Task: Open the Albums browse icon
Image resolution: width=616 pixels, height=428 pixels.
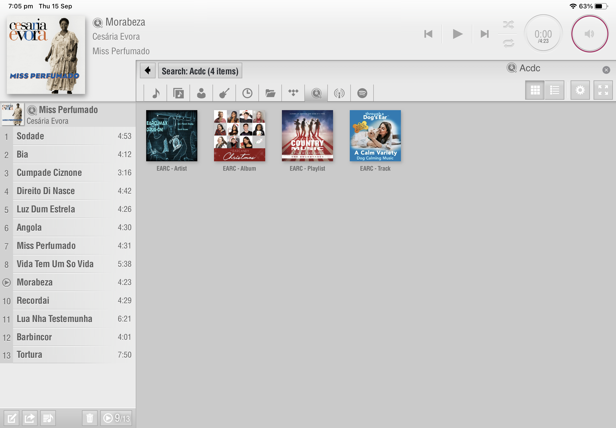Action: 178,93
